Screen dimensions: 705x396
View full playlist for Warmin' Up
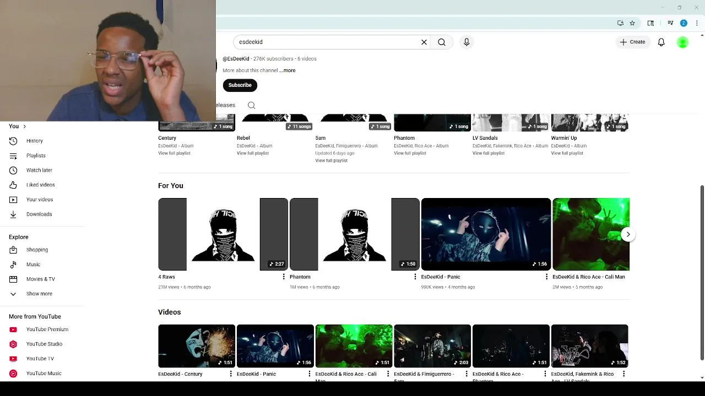(567, 153)
